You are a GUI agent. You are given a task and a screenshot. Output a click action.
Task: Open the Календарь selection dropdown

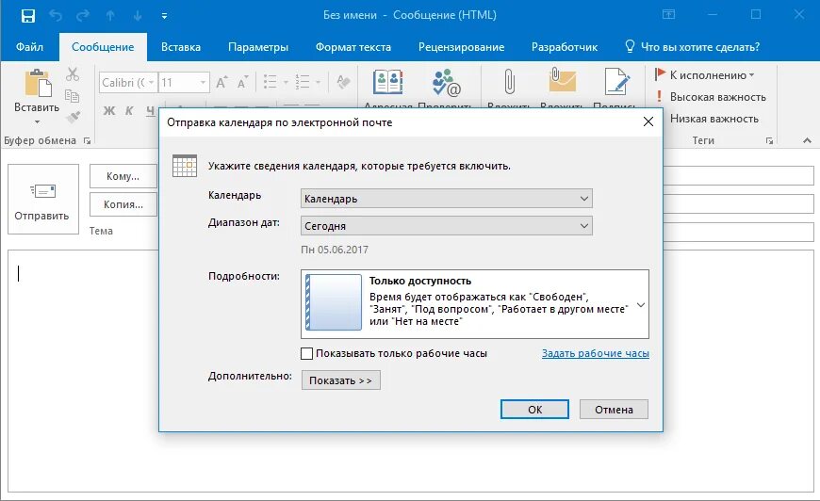point(447,199)
